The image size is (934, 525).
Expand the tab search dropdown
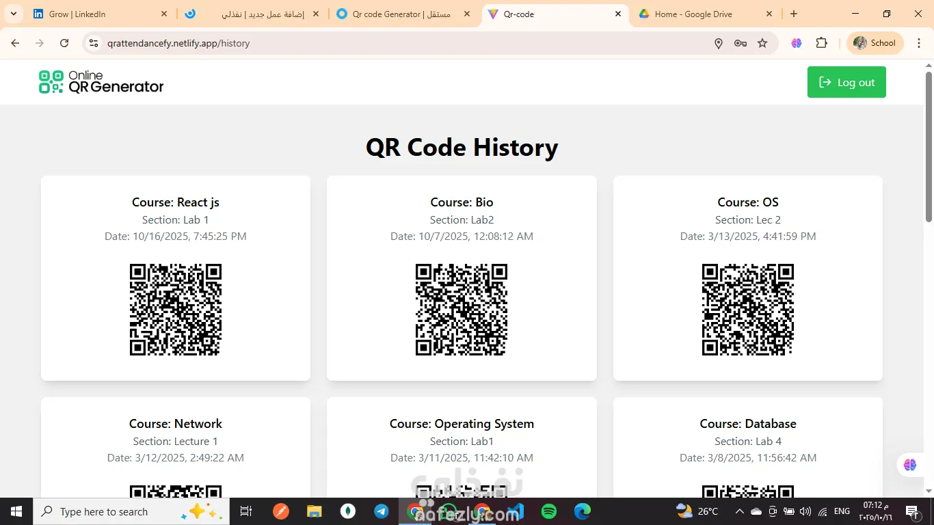pyautogui.click(x=13, y=14)
